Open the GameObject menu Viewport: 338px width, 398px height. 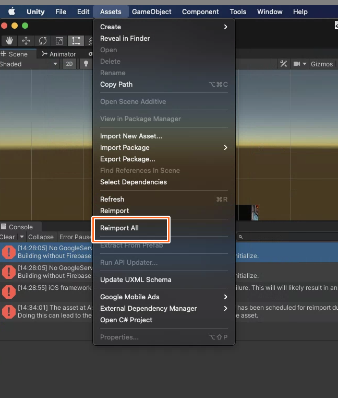pyautogui.click(x=152, y=11)
